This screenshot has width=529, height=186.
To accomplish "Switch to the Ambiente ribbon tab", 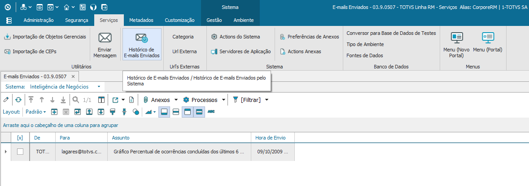I will pyautogui.click(x=244, y=20).
